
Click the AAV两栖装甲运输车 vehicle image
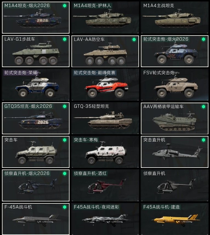(175, 121)
